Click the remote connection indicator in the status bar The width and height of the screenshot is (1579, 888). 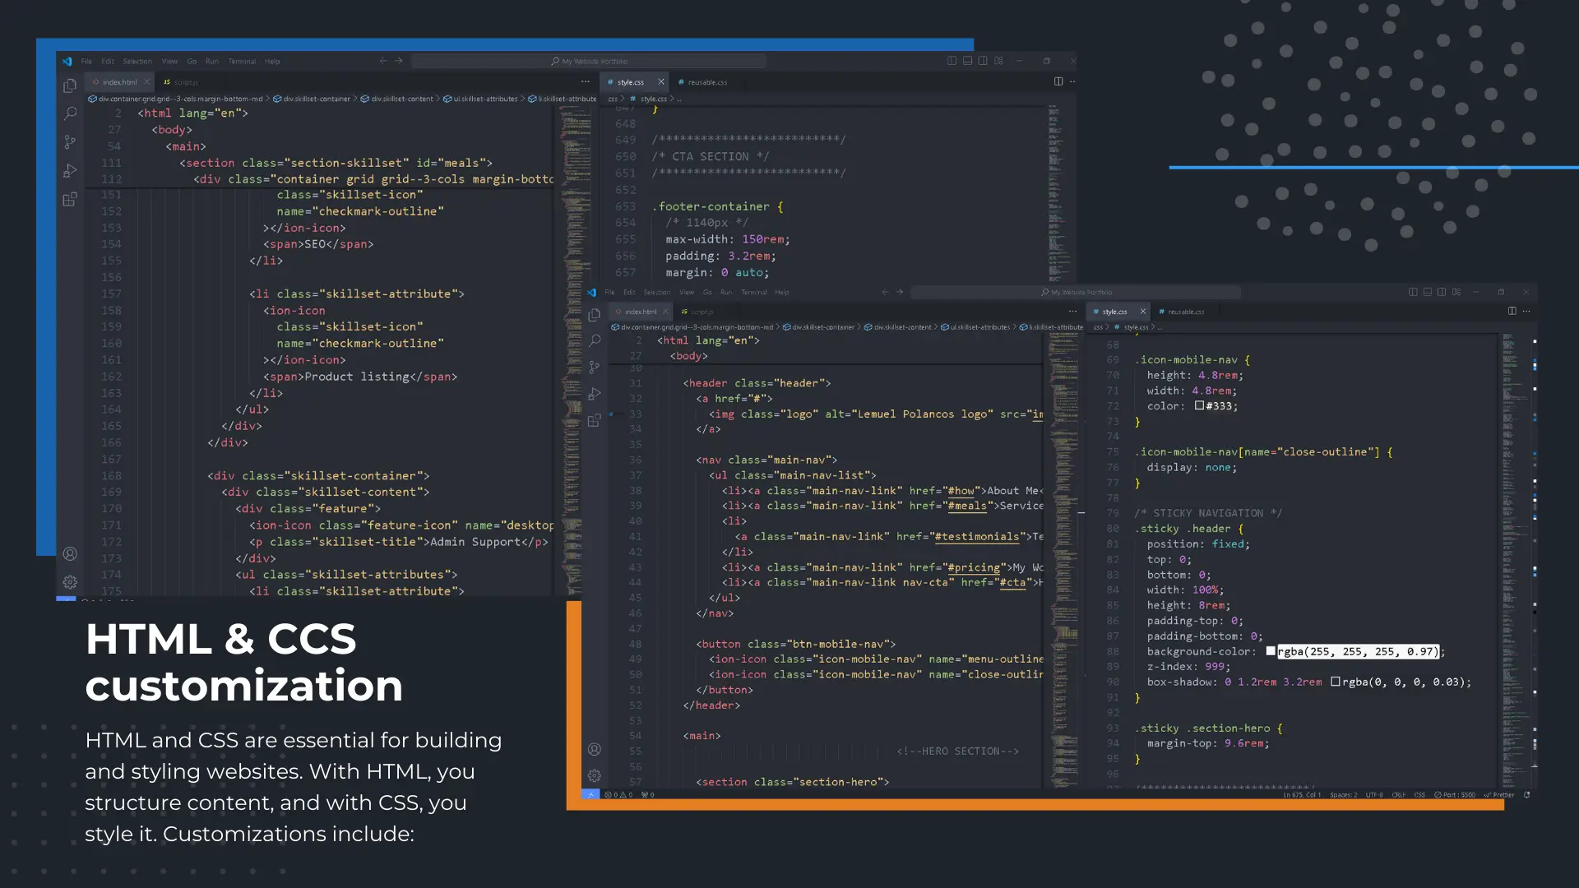(590, 794)
